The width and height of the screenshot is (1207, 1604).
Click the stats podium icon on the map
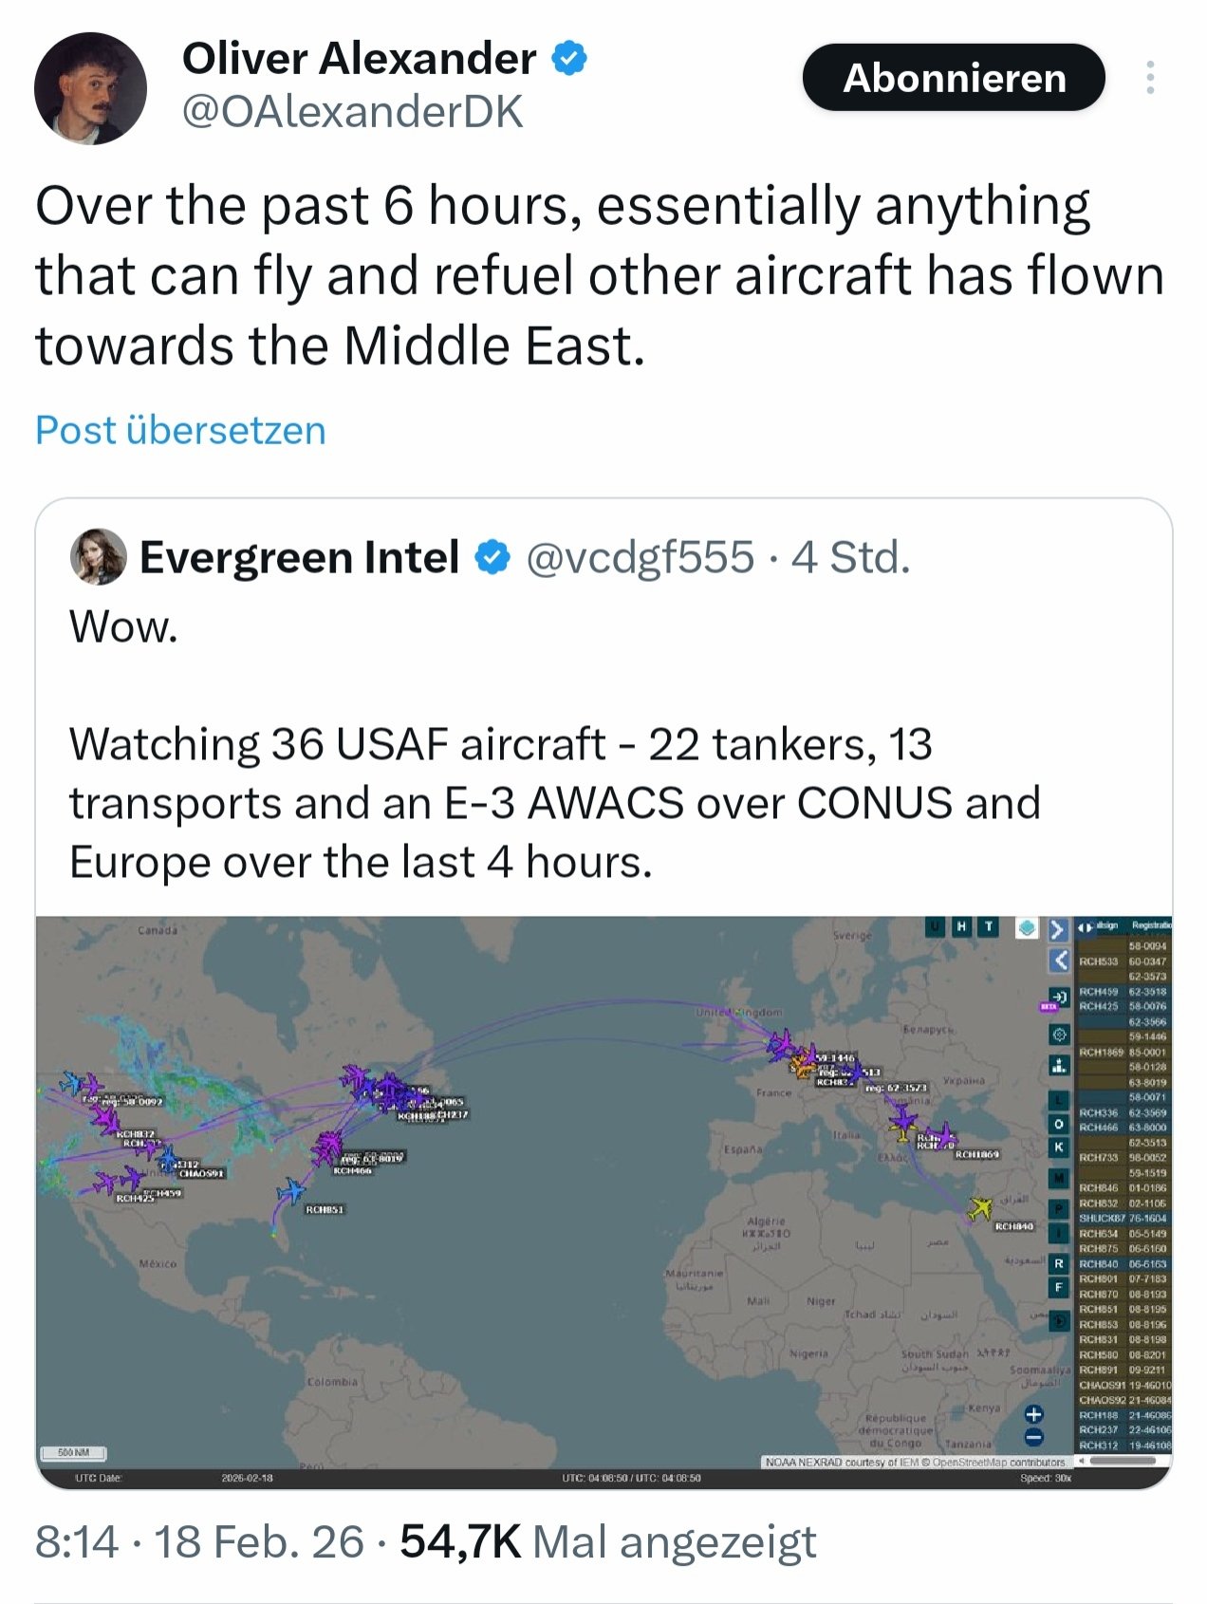[x=1060, y=1065]
